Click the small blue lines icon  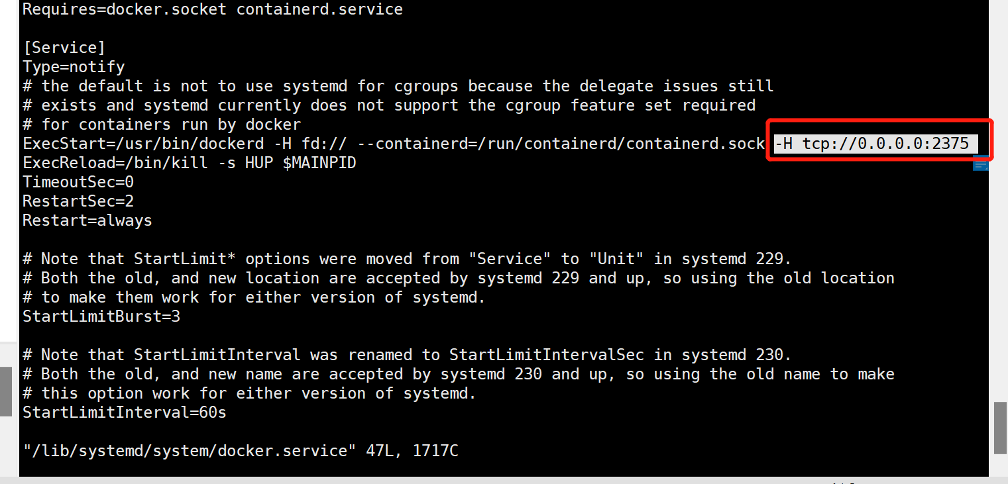coord(980,164)
